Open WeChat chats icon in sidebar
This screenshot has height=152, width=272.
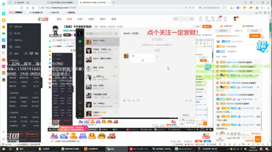80,41
